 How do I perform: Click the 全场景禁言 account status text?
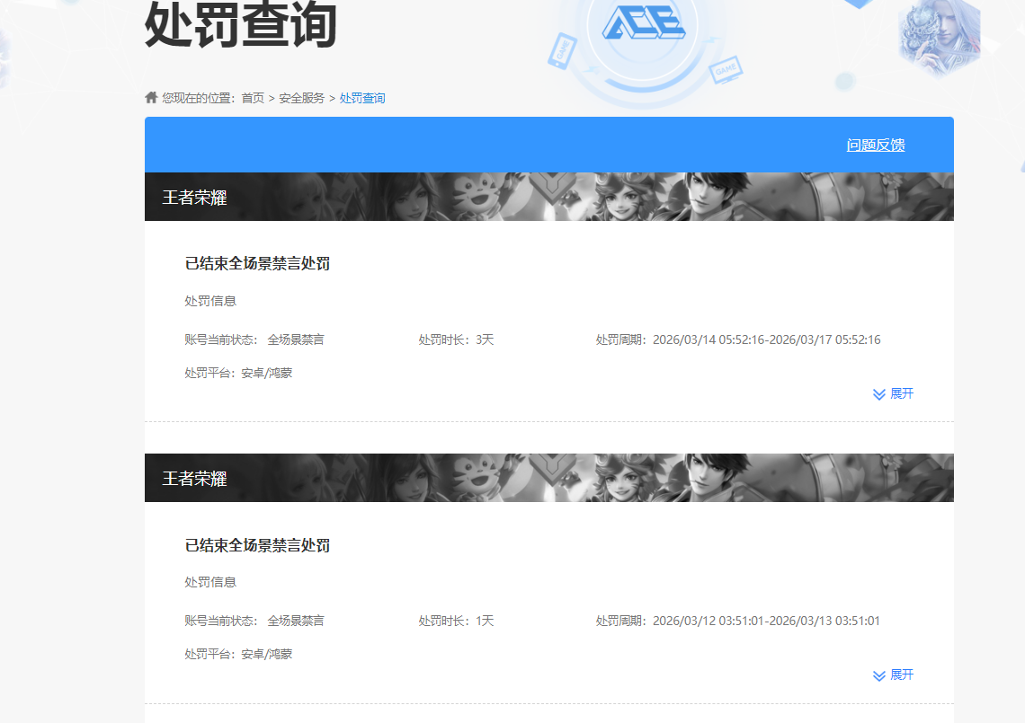pyautogui.click(x=295, y=339)
